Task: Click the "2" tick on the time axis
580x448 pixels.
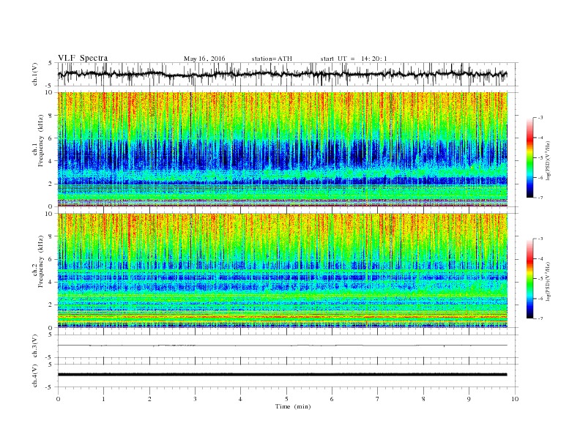Action: [149, 399]
